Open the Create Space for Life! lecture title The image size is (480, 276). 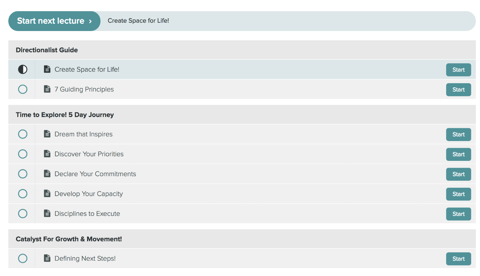87,69
